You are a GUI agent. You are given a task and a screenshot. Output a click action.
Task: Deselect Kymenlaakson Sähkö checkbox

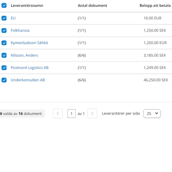[4, 43]
